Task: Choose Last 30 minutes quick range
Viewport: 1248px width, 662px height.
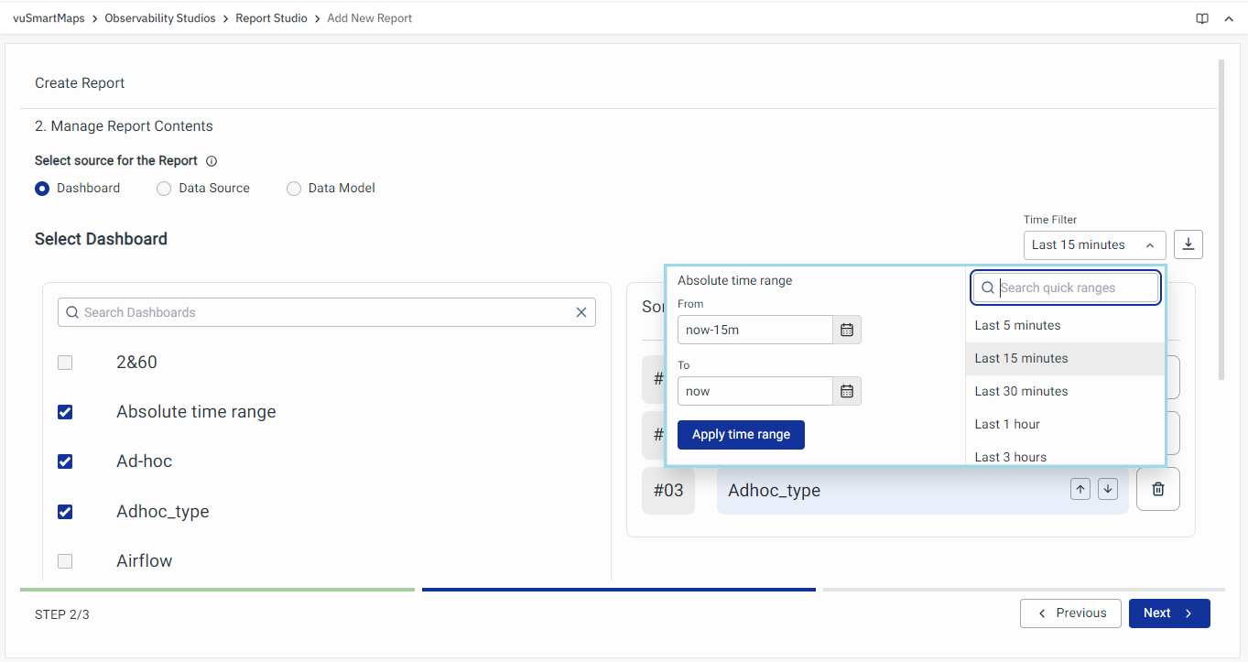Action: point(1021,391)
